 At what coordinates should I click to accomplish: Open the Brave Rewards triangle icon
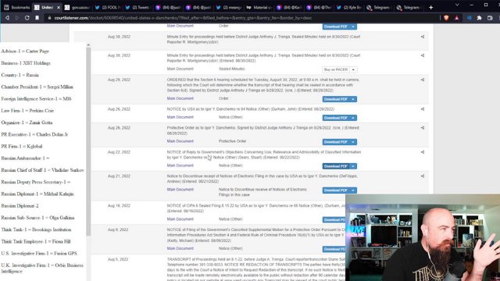pos(456,18)
